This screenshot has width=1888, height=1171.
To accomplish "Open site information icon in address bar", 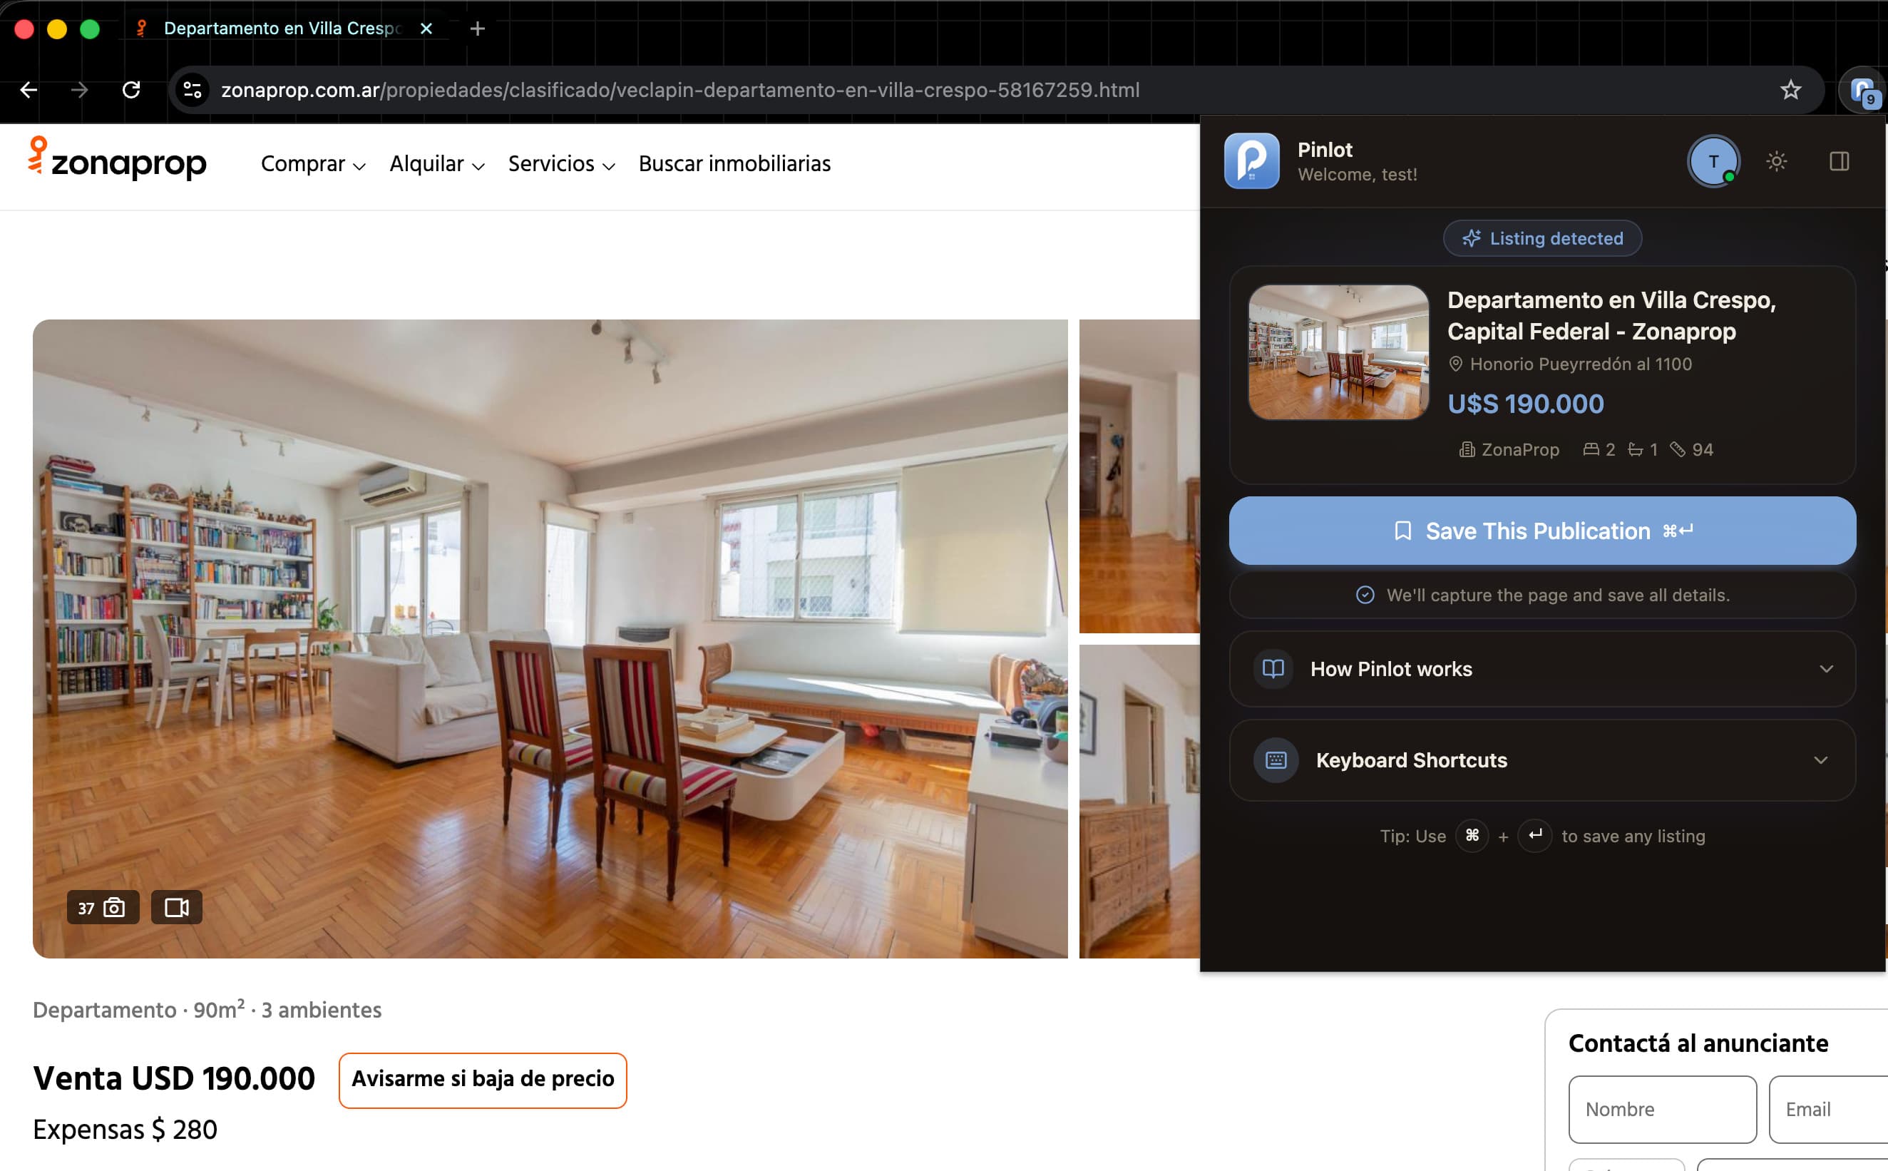I will coord(193,90).
